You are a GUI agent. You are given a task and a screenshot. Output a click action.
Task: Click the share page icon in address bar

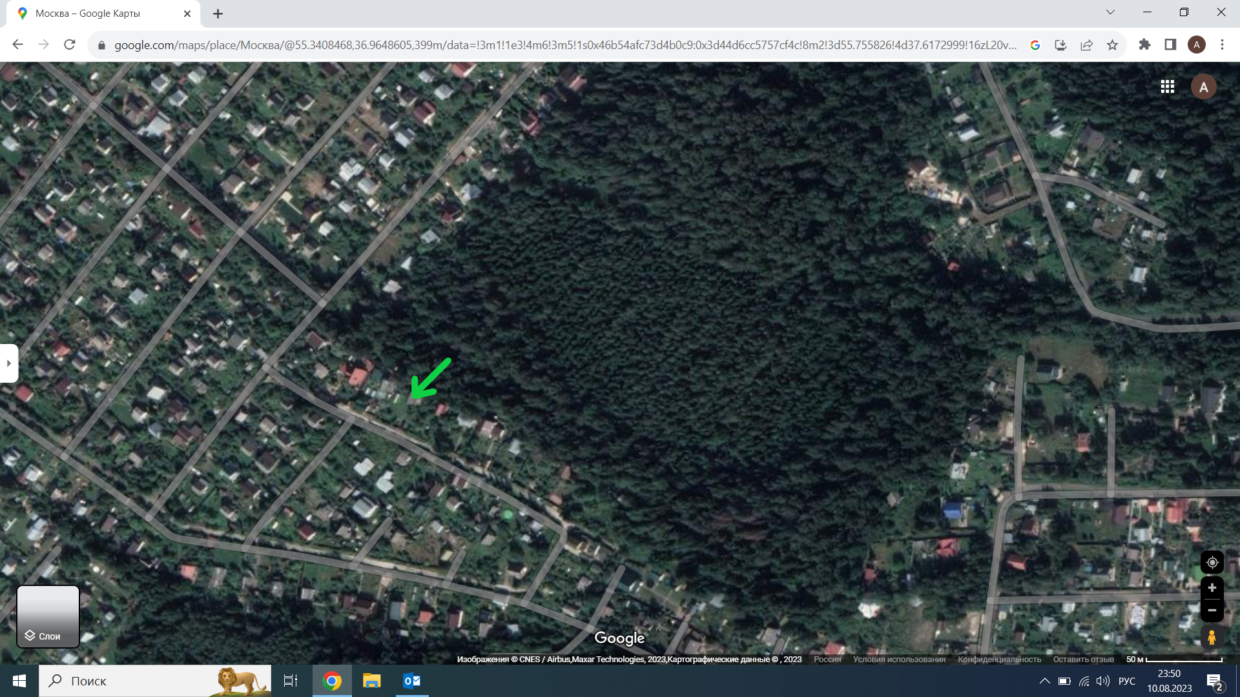[1086, 45]
